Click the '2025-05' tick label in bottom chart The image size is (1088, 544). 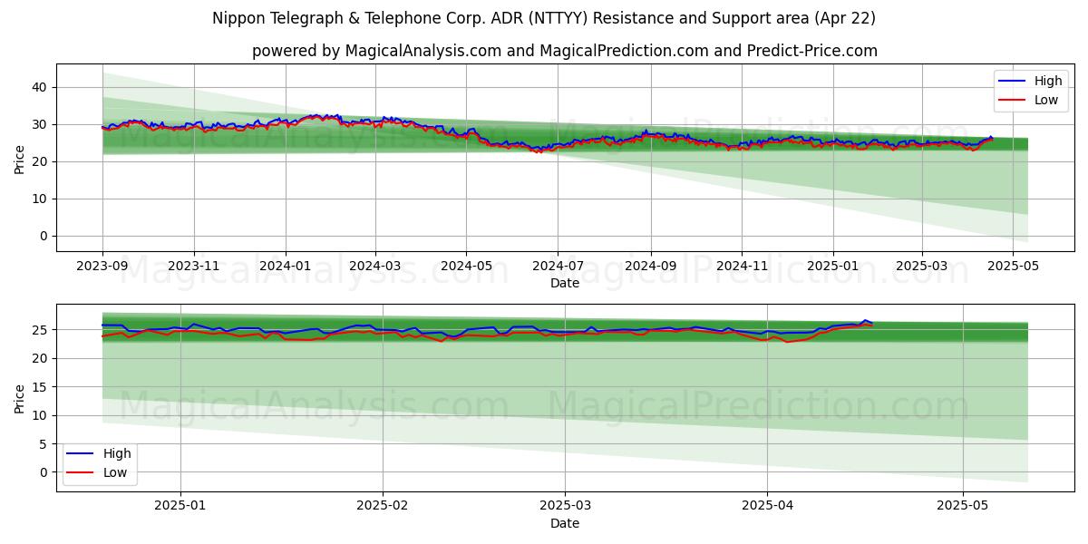(962, 506)
